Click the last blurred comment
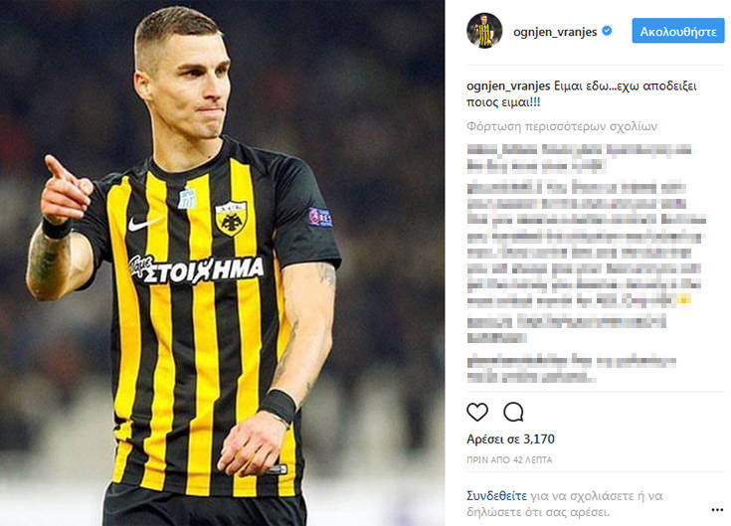The height and width of the screenshot is (526, 731). (572, 369)
